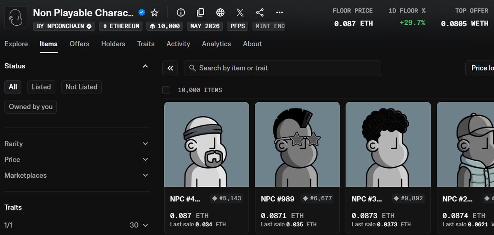Image resolution: width=494 pixels, height=235 pixels.
Task: Switch to the Explore tab
Action: point(16,44)
